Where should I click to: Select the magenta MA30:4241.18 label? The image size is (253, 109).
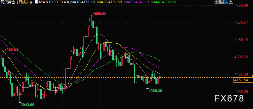pyautogui.click(x=137, y=2)
